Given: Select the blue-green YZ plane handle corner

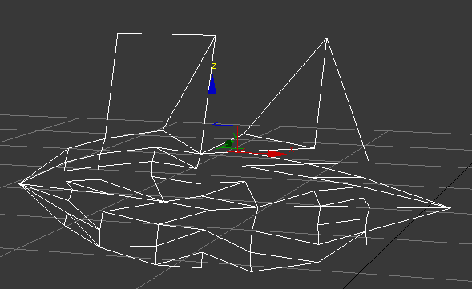Looking at the screenshot, I should pos(220,124).
